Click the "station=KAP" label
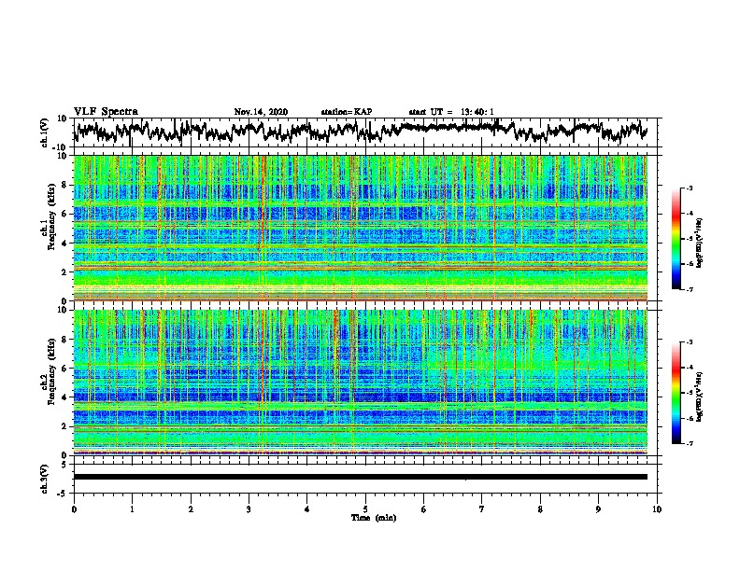This screenshot has height=571, width=740. (x=347, y=112)
